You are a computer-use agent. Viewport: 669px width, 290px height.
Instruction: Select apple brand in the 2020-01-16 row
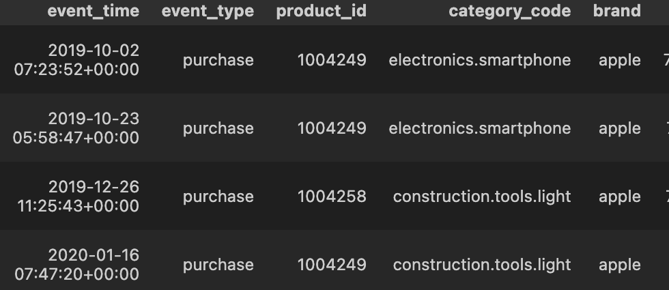tap(620, 265)
